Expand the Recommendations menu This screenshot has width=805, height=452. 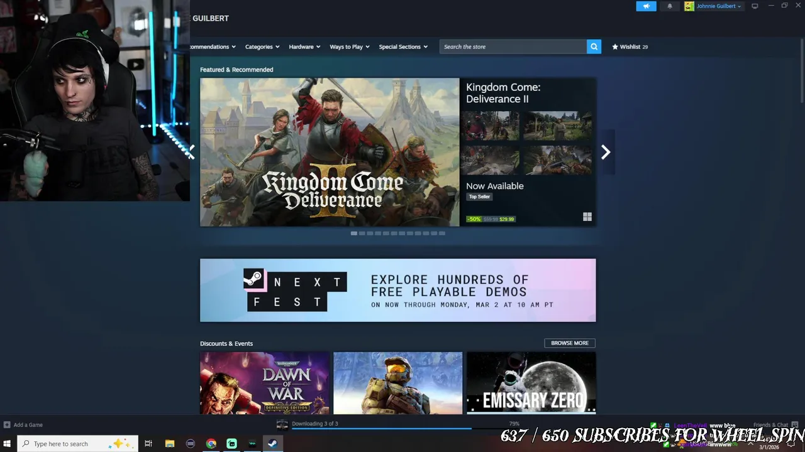click(213, 46)
